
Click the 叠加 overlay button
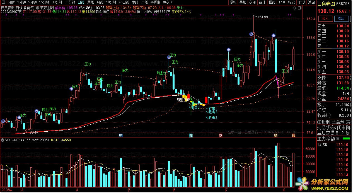tap(243, 2)
